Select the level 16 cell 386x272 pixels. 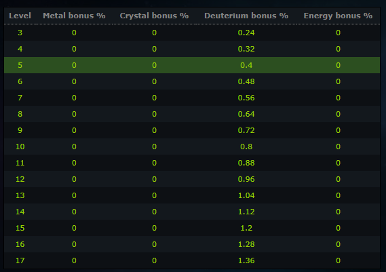[x=20, y=244]
